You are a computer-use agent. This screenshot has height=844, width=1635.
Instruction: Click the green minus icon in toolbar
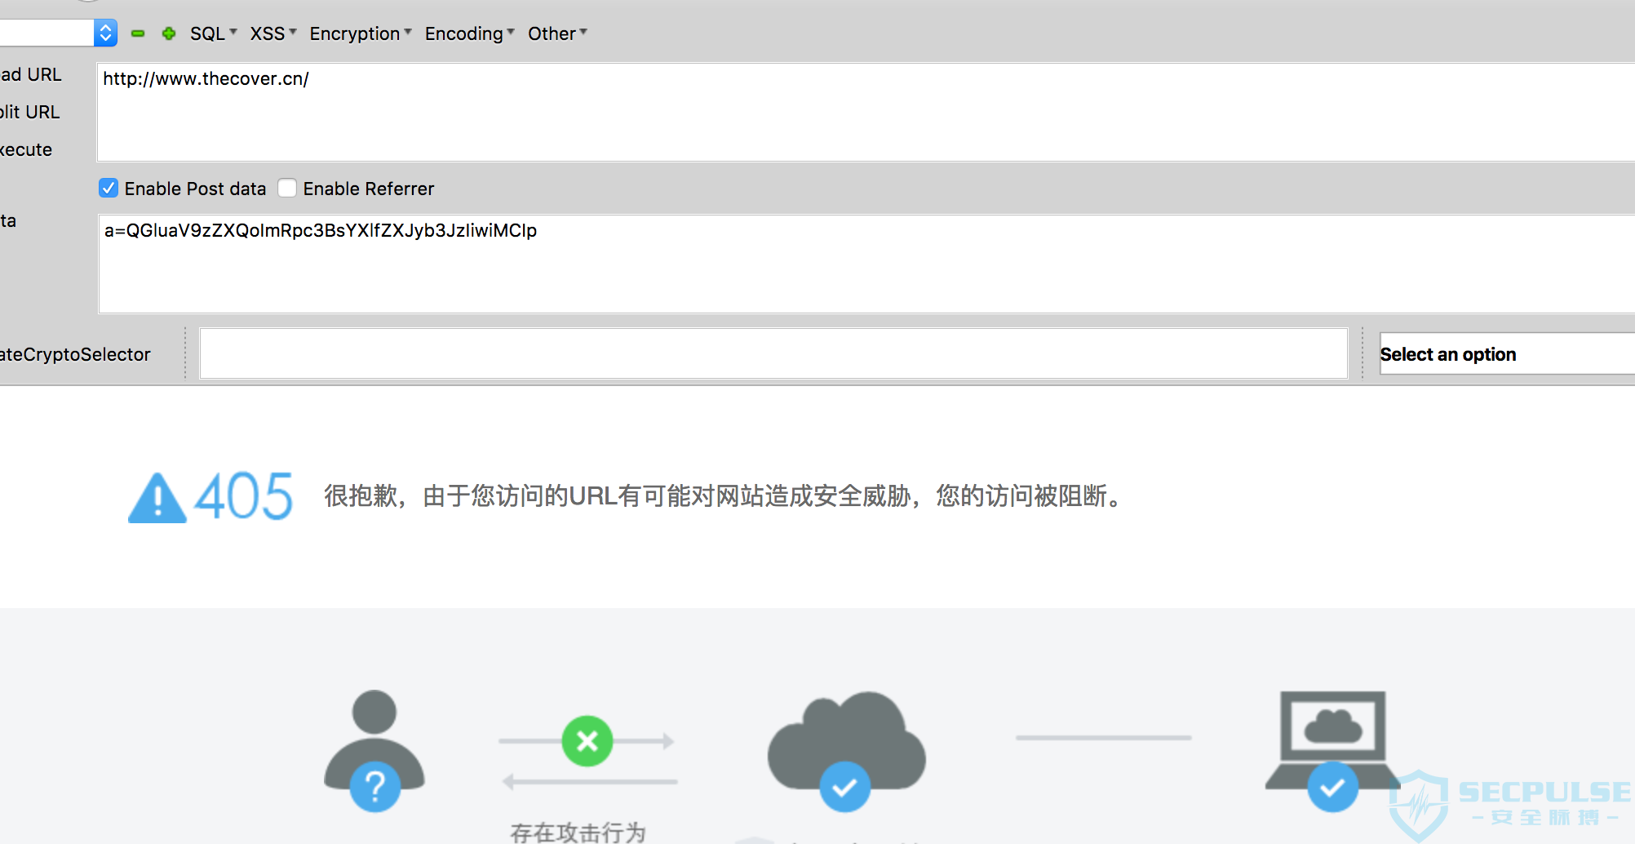coord(138,33)
